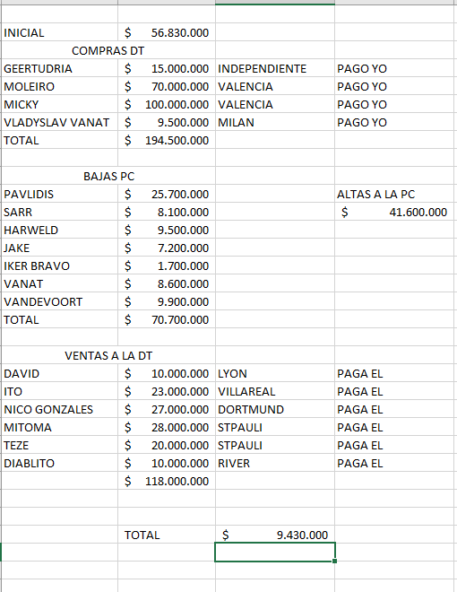Viewport: 457px width, 592px height.
Task: Click the 28.000.000 MITOMA amount
Action: tap(167, 427)
